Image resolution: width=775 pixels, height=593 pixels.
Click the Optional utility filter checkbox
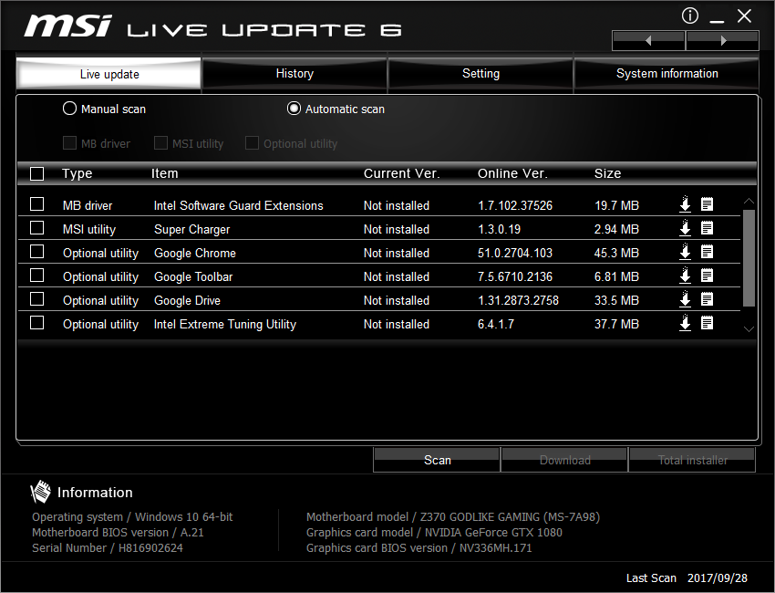coord(252,143)
